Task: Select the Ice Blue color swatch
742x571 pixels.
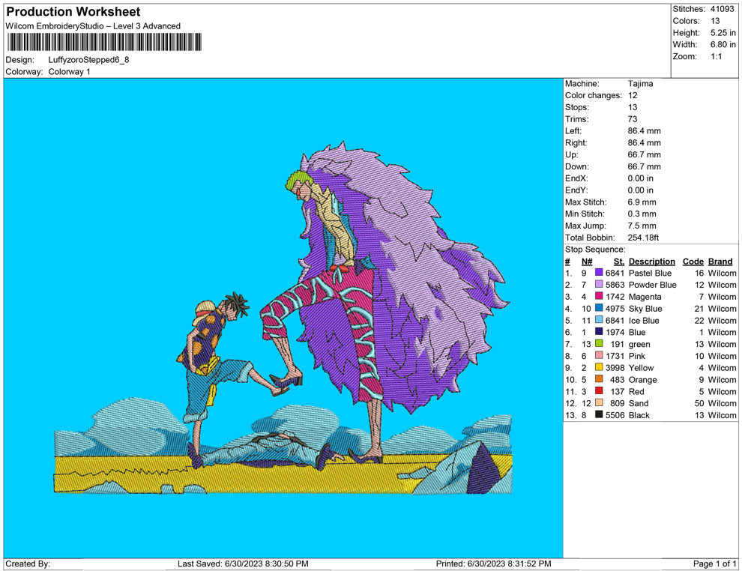Action: 599,321
